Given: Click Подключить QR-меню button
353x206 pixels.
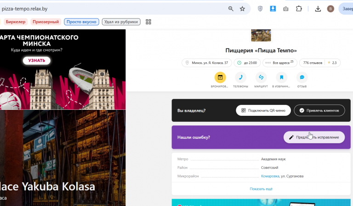Looking at the screenshot, I should 263,110.
